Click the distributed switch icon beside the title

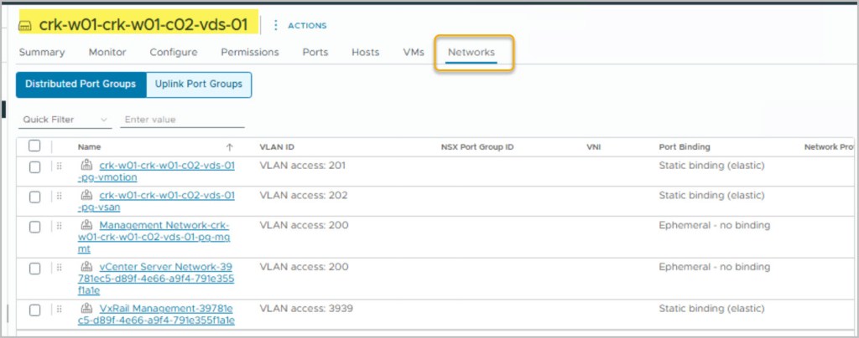click(25, 26)
